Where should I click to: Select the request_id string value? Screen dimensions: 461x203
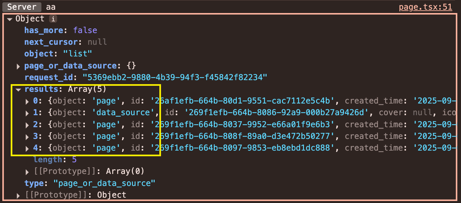click(175, 77)
